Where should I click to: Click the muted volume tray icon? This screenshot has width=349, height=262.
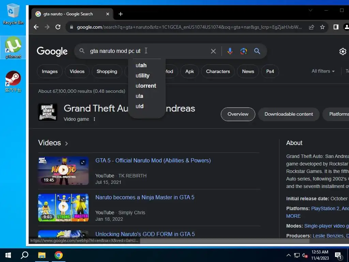305,255
